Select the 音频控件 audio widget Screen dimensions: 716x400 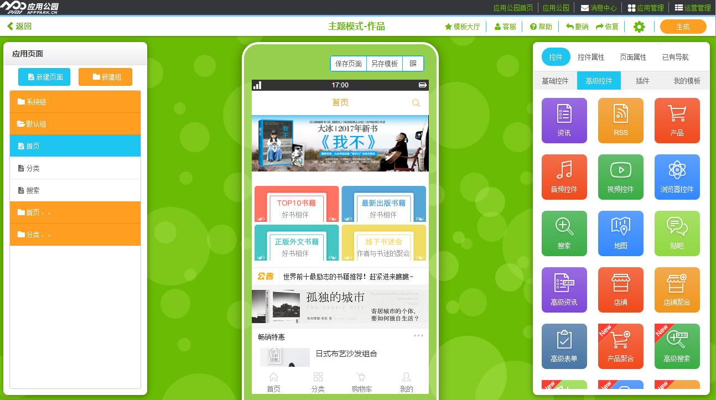click(x=564, y=176)
